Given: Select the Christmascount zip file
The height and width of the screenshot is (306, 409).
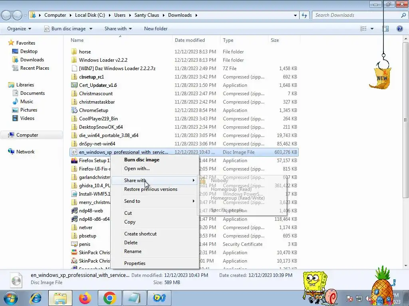Looking at the screenshot, I should [96, 94].
